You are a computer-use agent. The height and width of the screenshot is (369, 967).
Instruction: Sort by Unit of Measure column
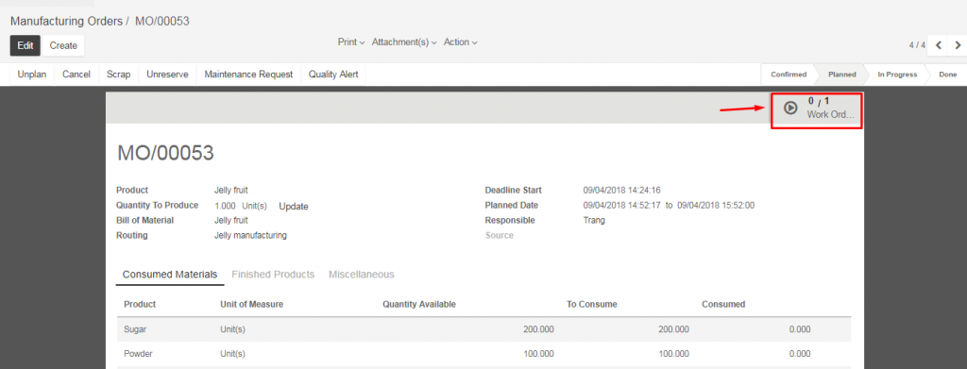[251, 304]
